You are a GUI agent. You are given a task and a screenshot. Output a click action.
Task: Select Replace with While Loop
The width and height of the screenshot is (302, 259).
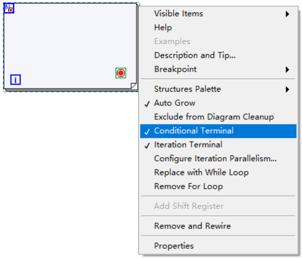click(x=218, y=173)
